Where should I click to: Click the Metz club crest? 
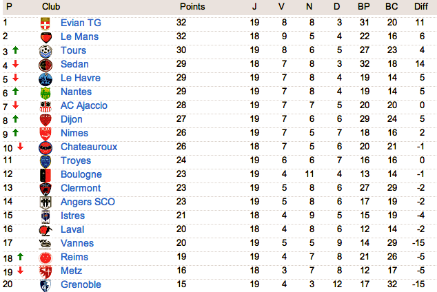click(x=45, y=271)
